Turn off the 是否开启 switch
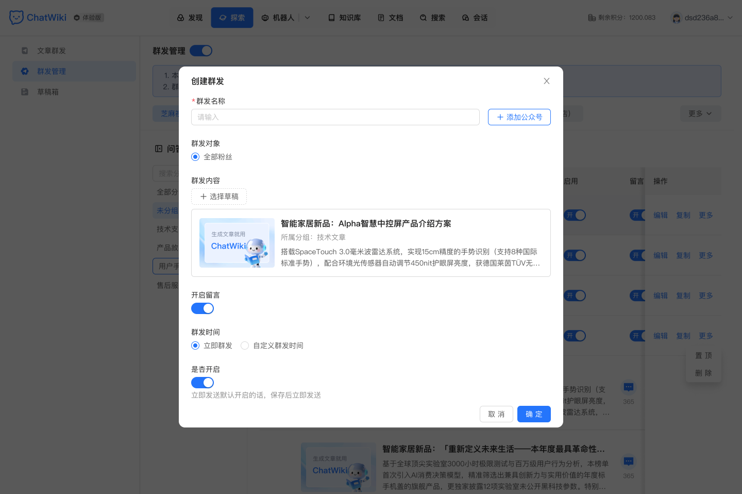 coord(203,382)
